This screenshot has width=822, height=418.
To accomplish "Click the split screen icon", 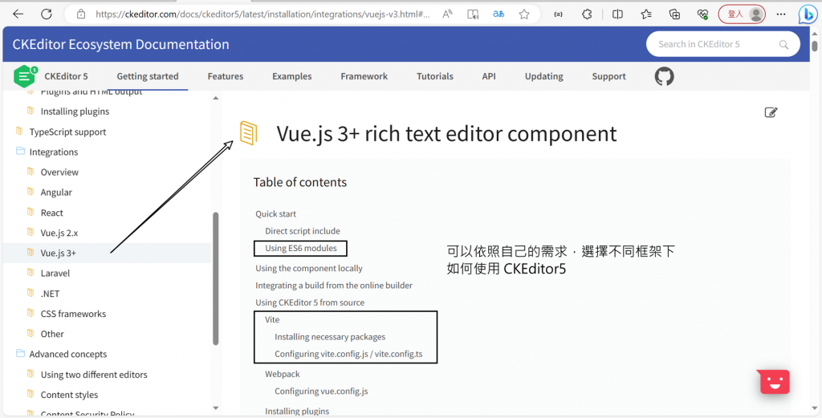I will [617, 14].
